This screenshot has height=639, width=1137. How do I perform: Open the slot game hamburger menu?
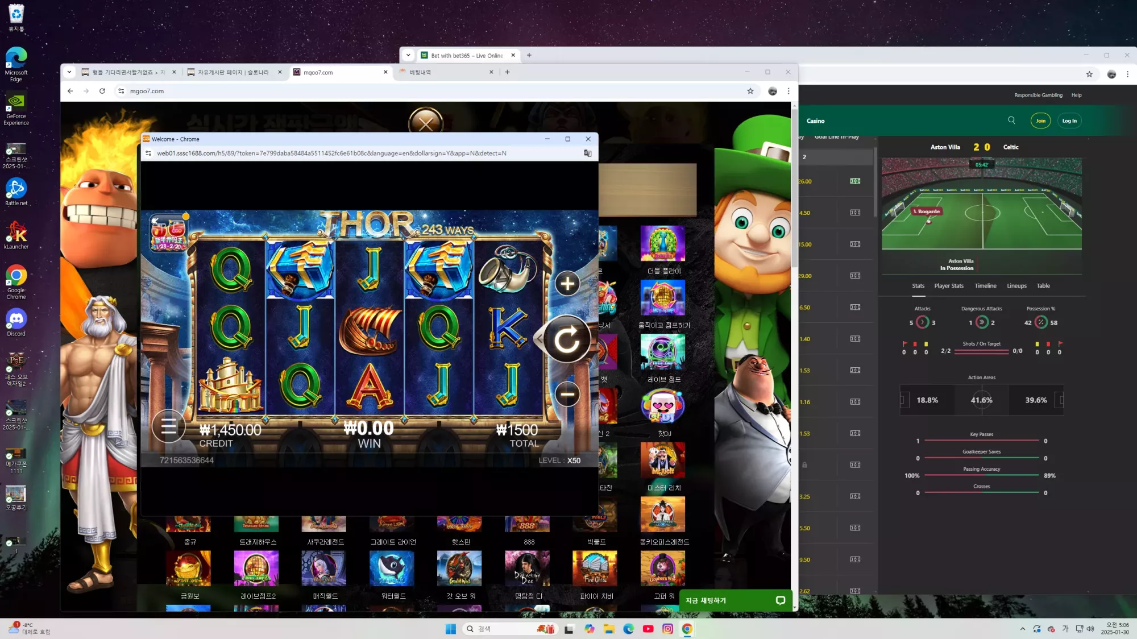pos(168,426)
